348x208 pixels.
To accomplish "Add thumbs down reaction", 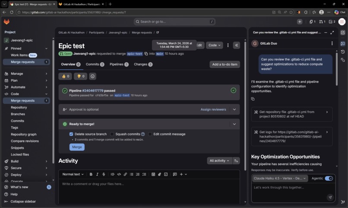I will click(x=80, y=76).
